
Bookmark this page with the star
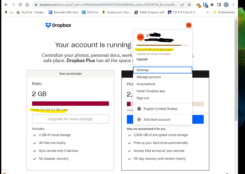pos(189,5)
